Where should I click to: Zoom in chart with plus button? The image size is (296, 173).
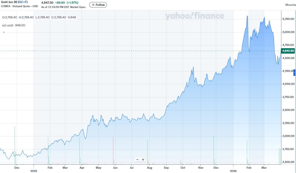click(x=143, y=159)
